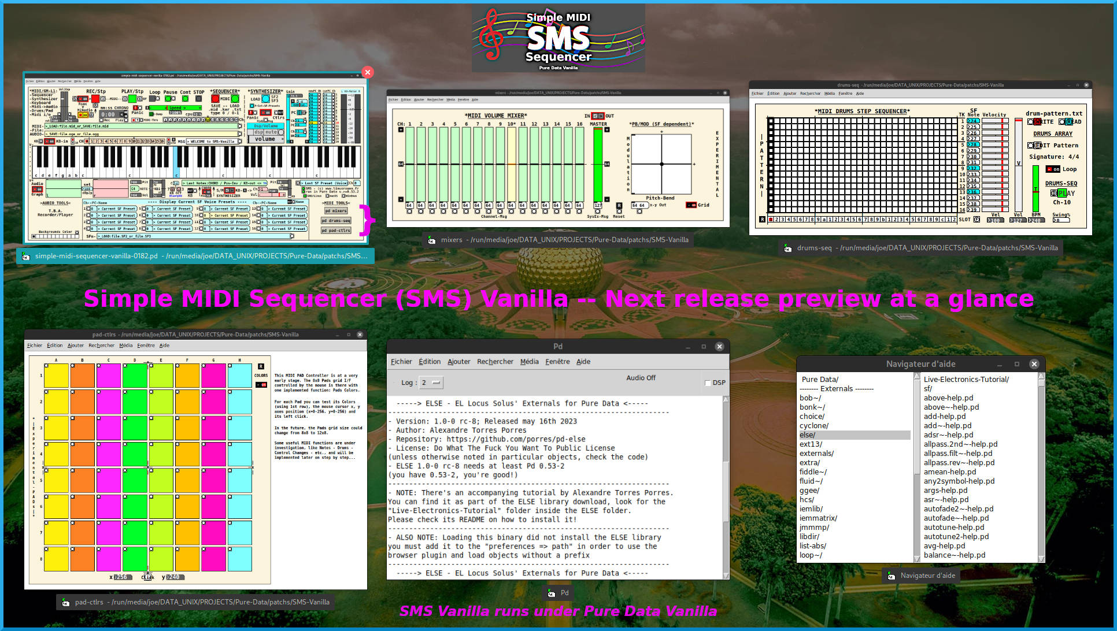
Task: Click the SysEx-Msg bang under MASTER
Action: point(597,211)
